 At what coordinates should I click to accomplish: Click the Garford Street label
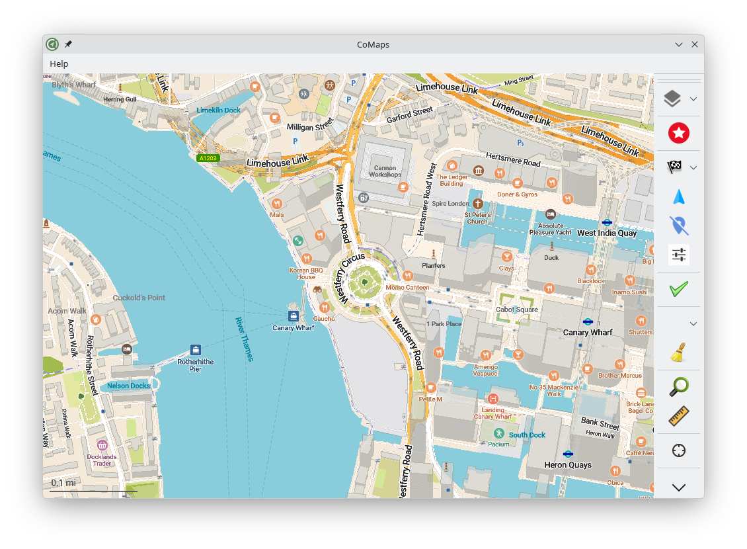click(x=410, y=114)
